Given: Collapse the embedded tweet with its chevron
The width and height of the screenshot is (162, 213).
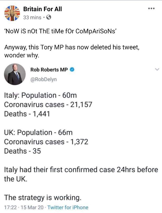Looking at the screenshot, I should 156,69.
